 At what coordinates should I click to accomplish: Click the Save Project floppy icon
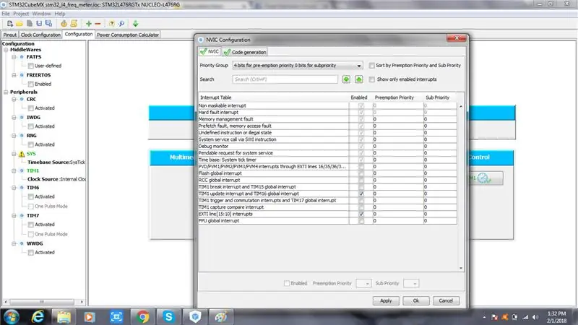39,24
